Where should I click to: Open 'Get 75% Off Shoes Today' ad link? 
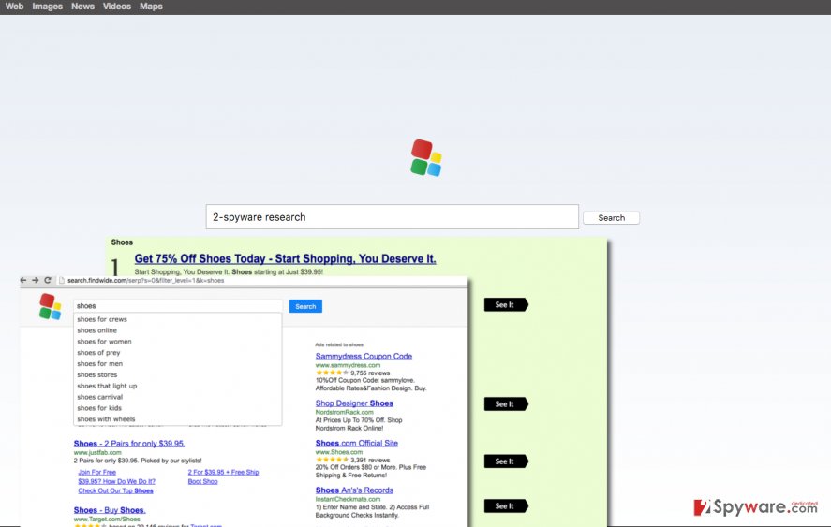[285, 259]
